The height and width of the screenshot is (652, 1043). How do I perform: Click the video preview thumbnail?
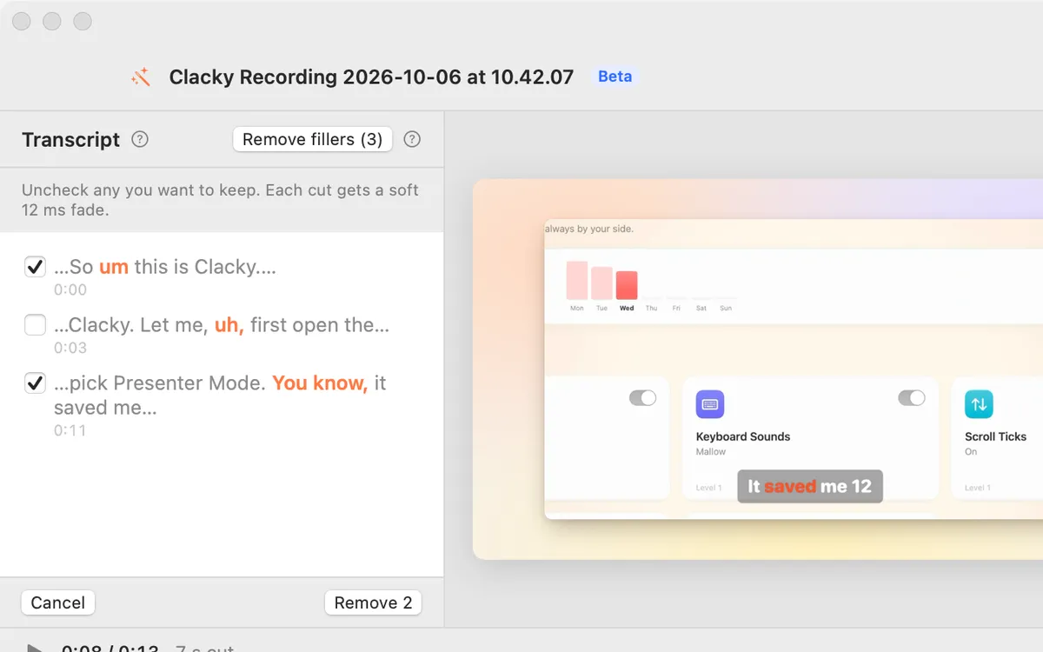(758, 369)
